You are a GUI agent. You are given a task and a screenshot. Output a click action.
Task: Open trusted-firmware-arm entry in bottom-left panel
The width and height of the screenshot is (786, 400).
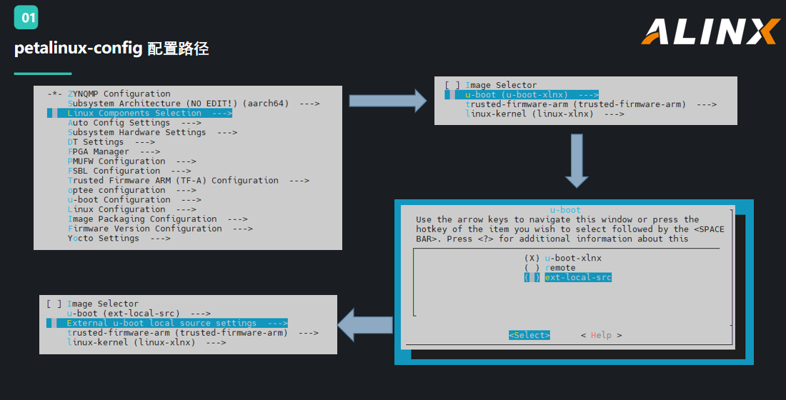193,333
